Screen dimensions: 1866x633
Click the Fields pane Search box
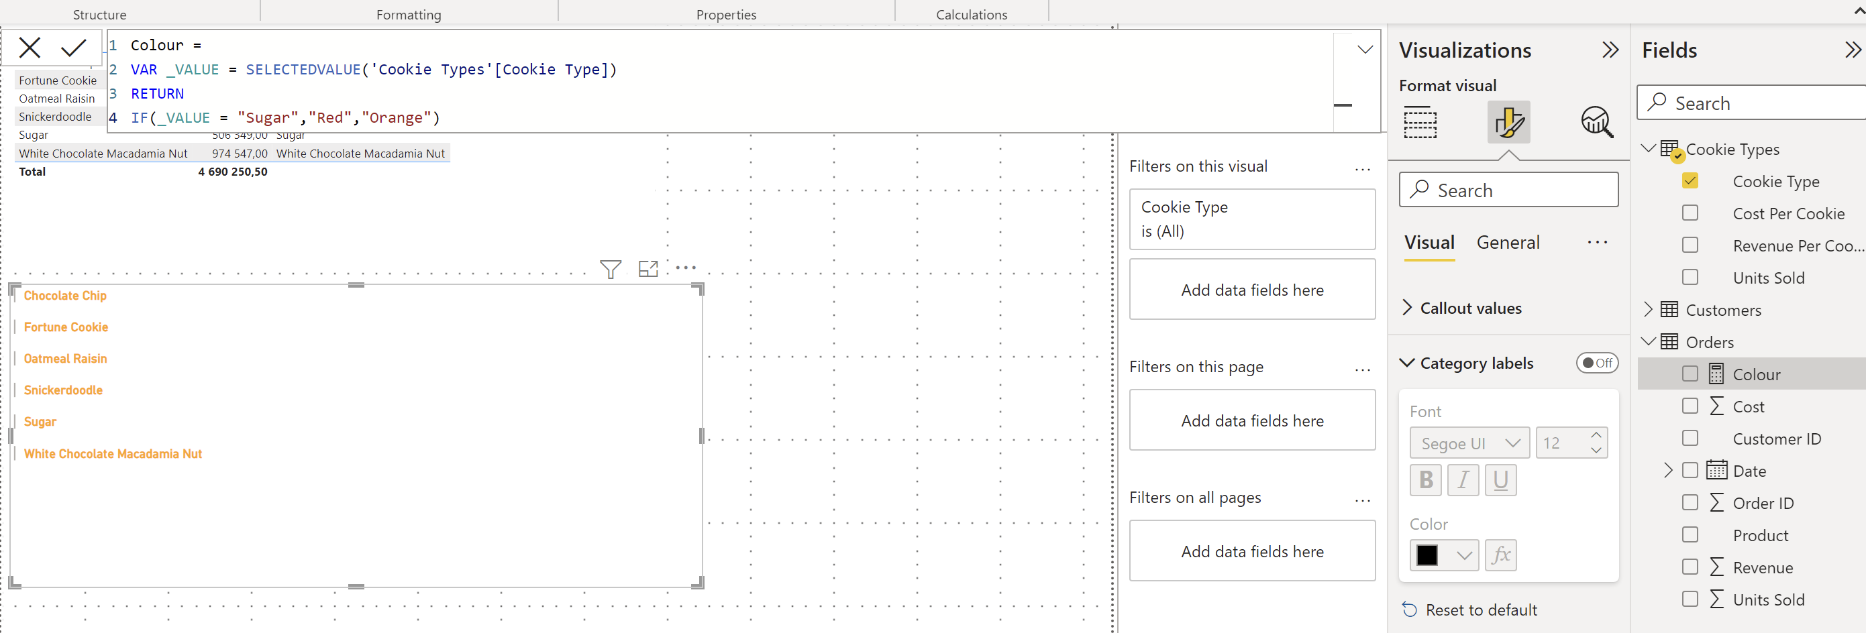tap(1751, 103)
